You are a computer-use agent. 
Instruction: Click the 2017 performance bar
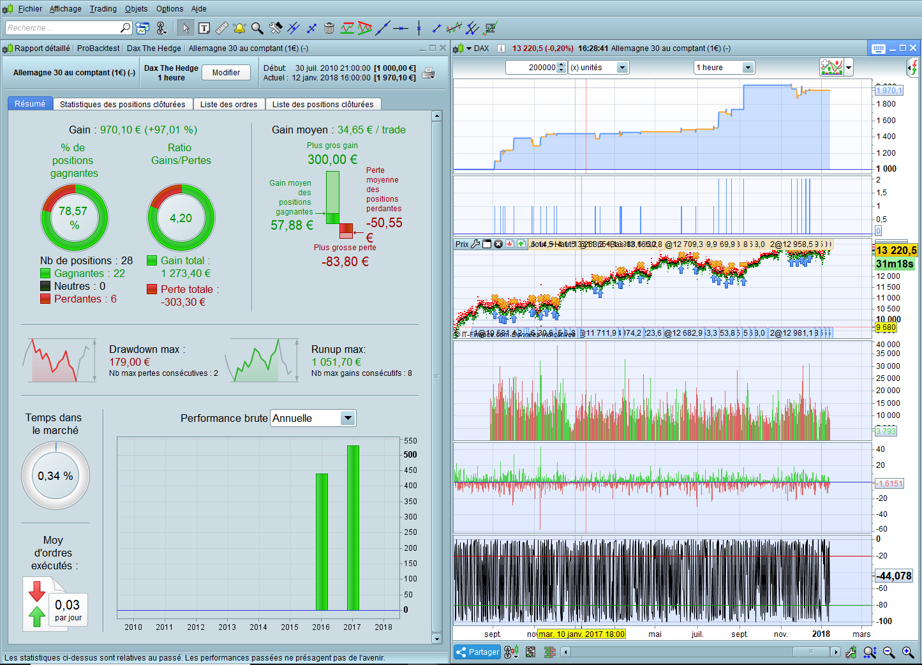click(x=353, y=528)
